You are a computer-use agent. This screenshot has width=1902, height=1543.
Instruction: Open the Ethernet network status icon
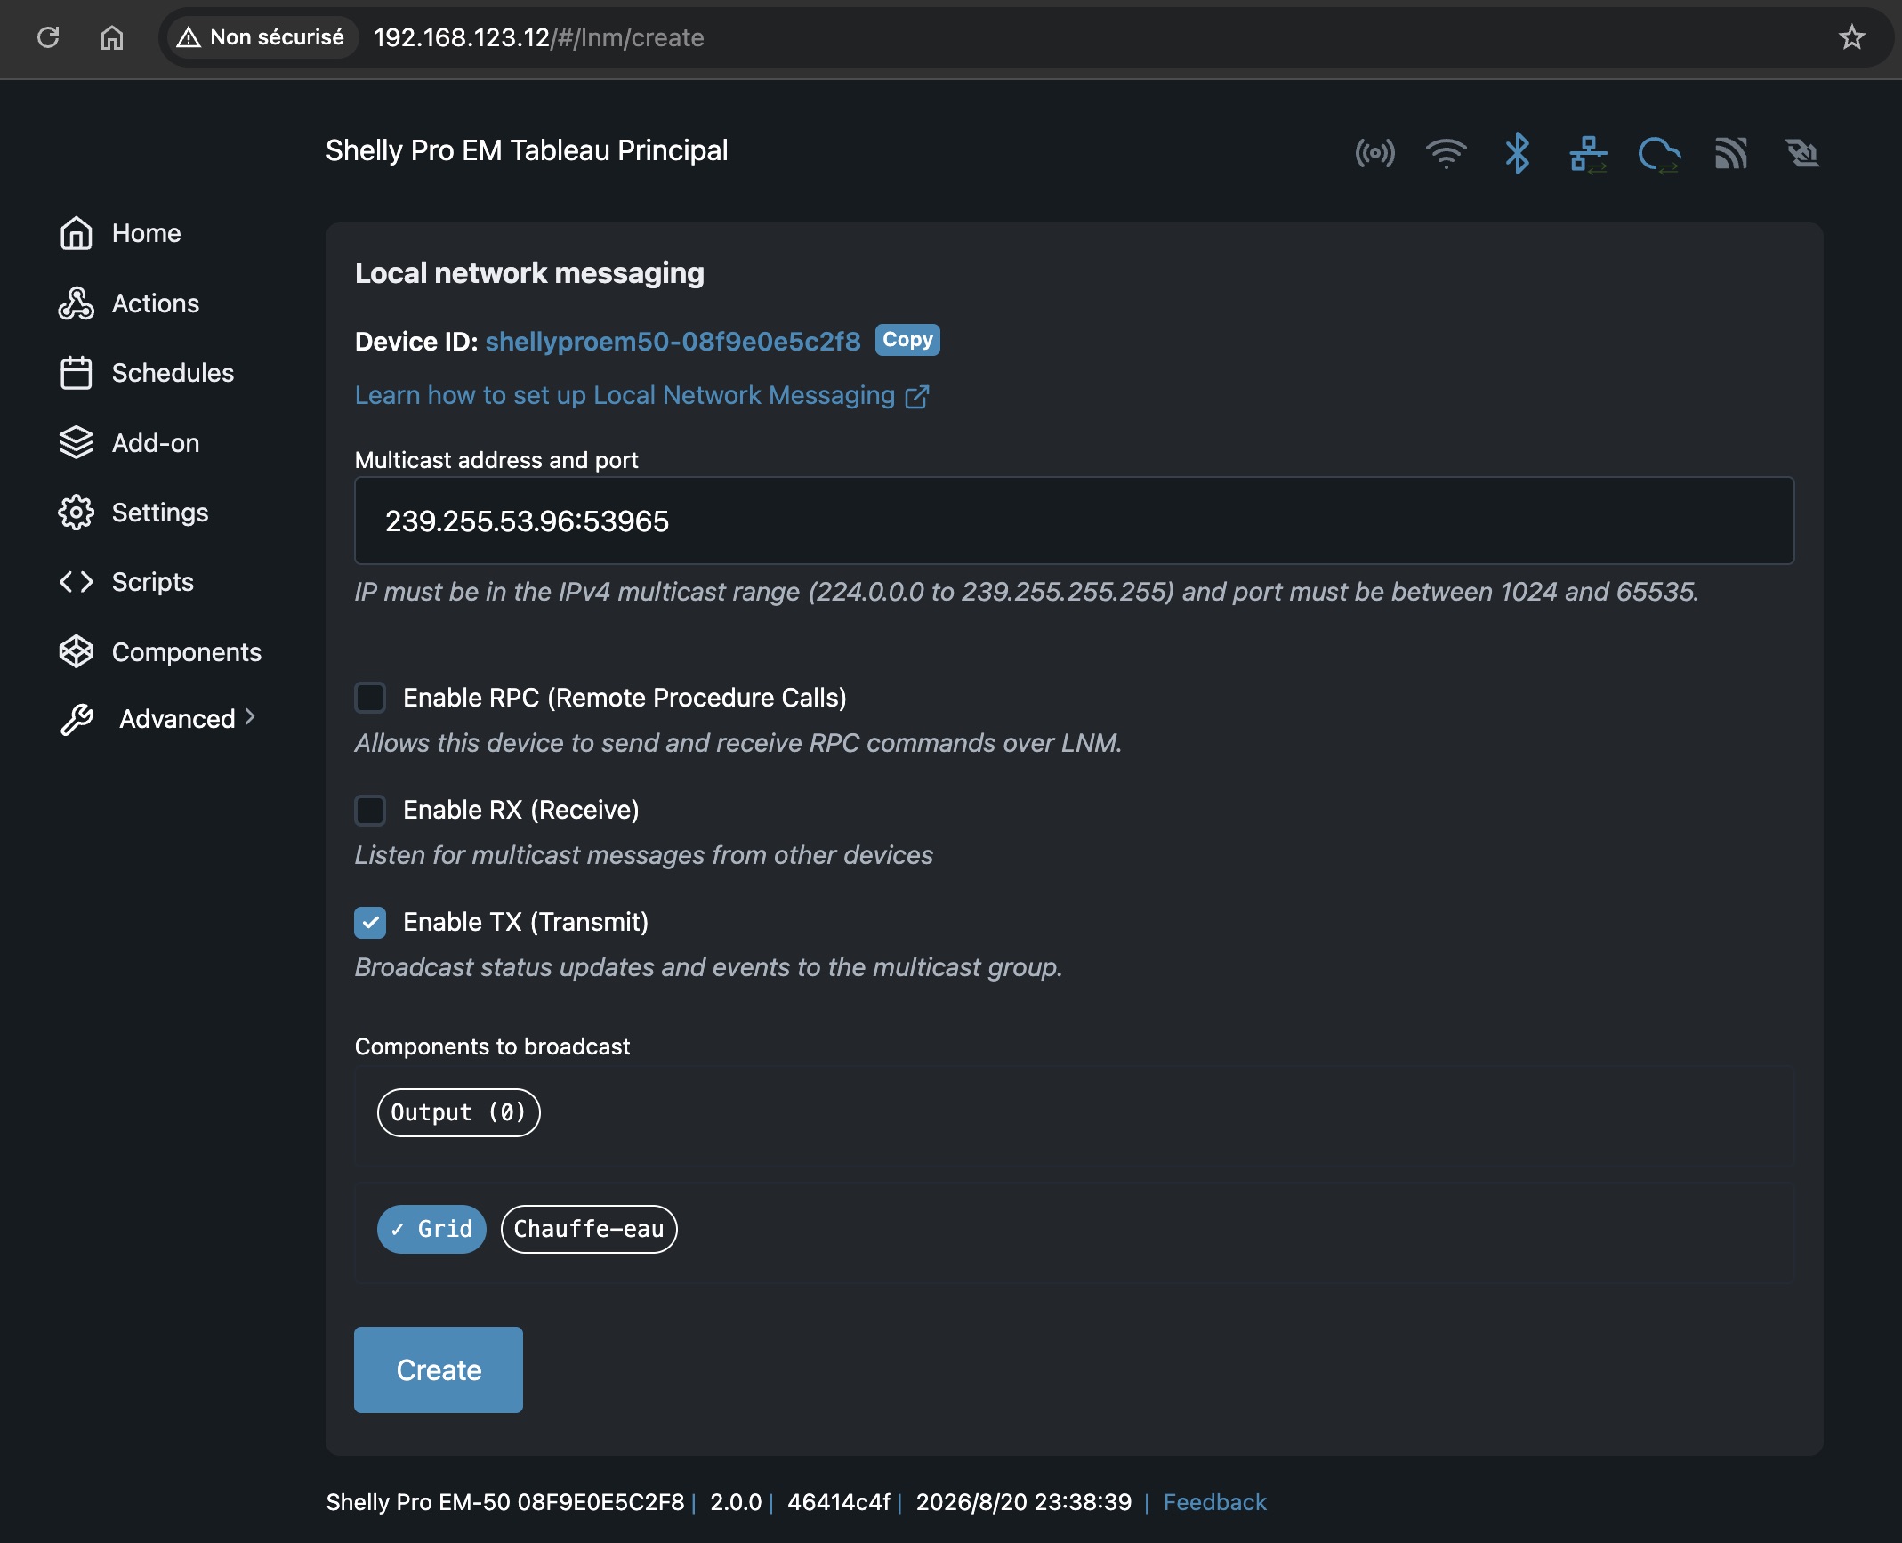click(1589, 153)
